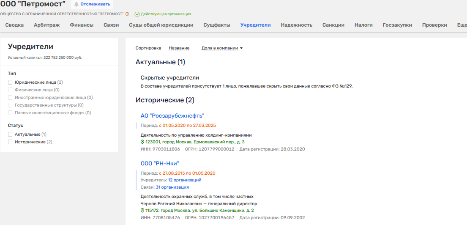
Task: Switch to the Арбитраж tab
Action: tap(46, 25)
